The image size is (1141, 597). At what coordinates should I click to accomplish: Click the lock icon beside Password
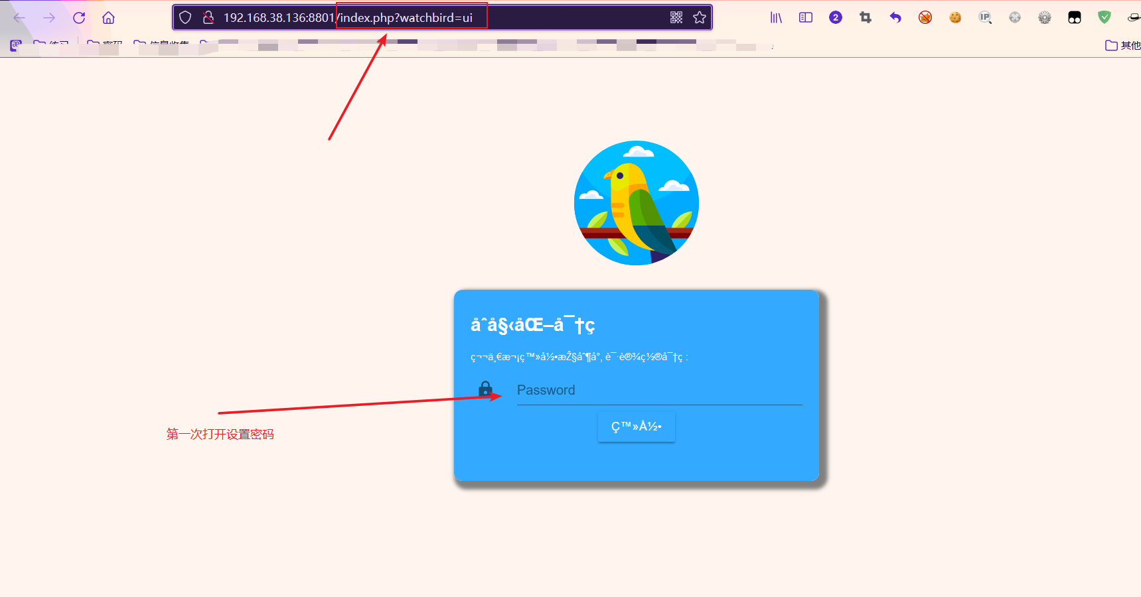coord(486,389)
